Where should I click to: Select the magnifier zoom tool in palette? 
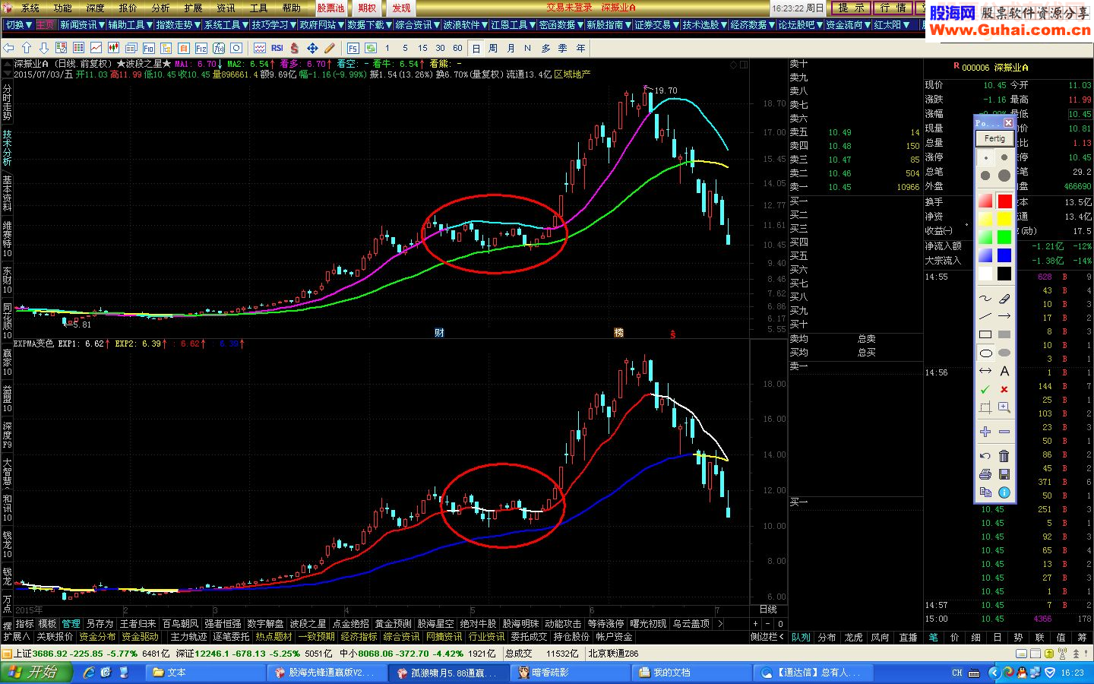pos(1004,407)
